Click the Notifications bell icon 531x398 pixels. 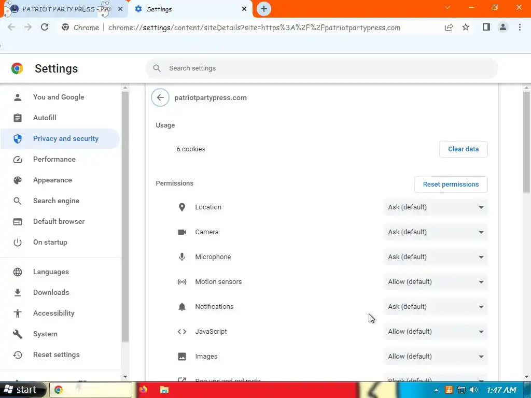(182, 307)
